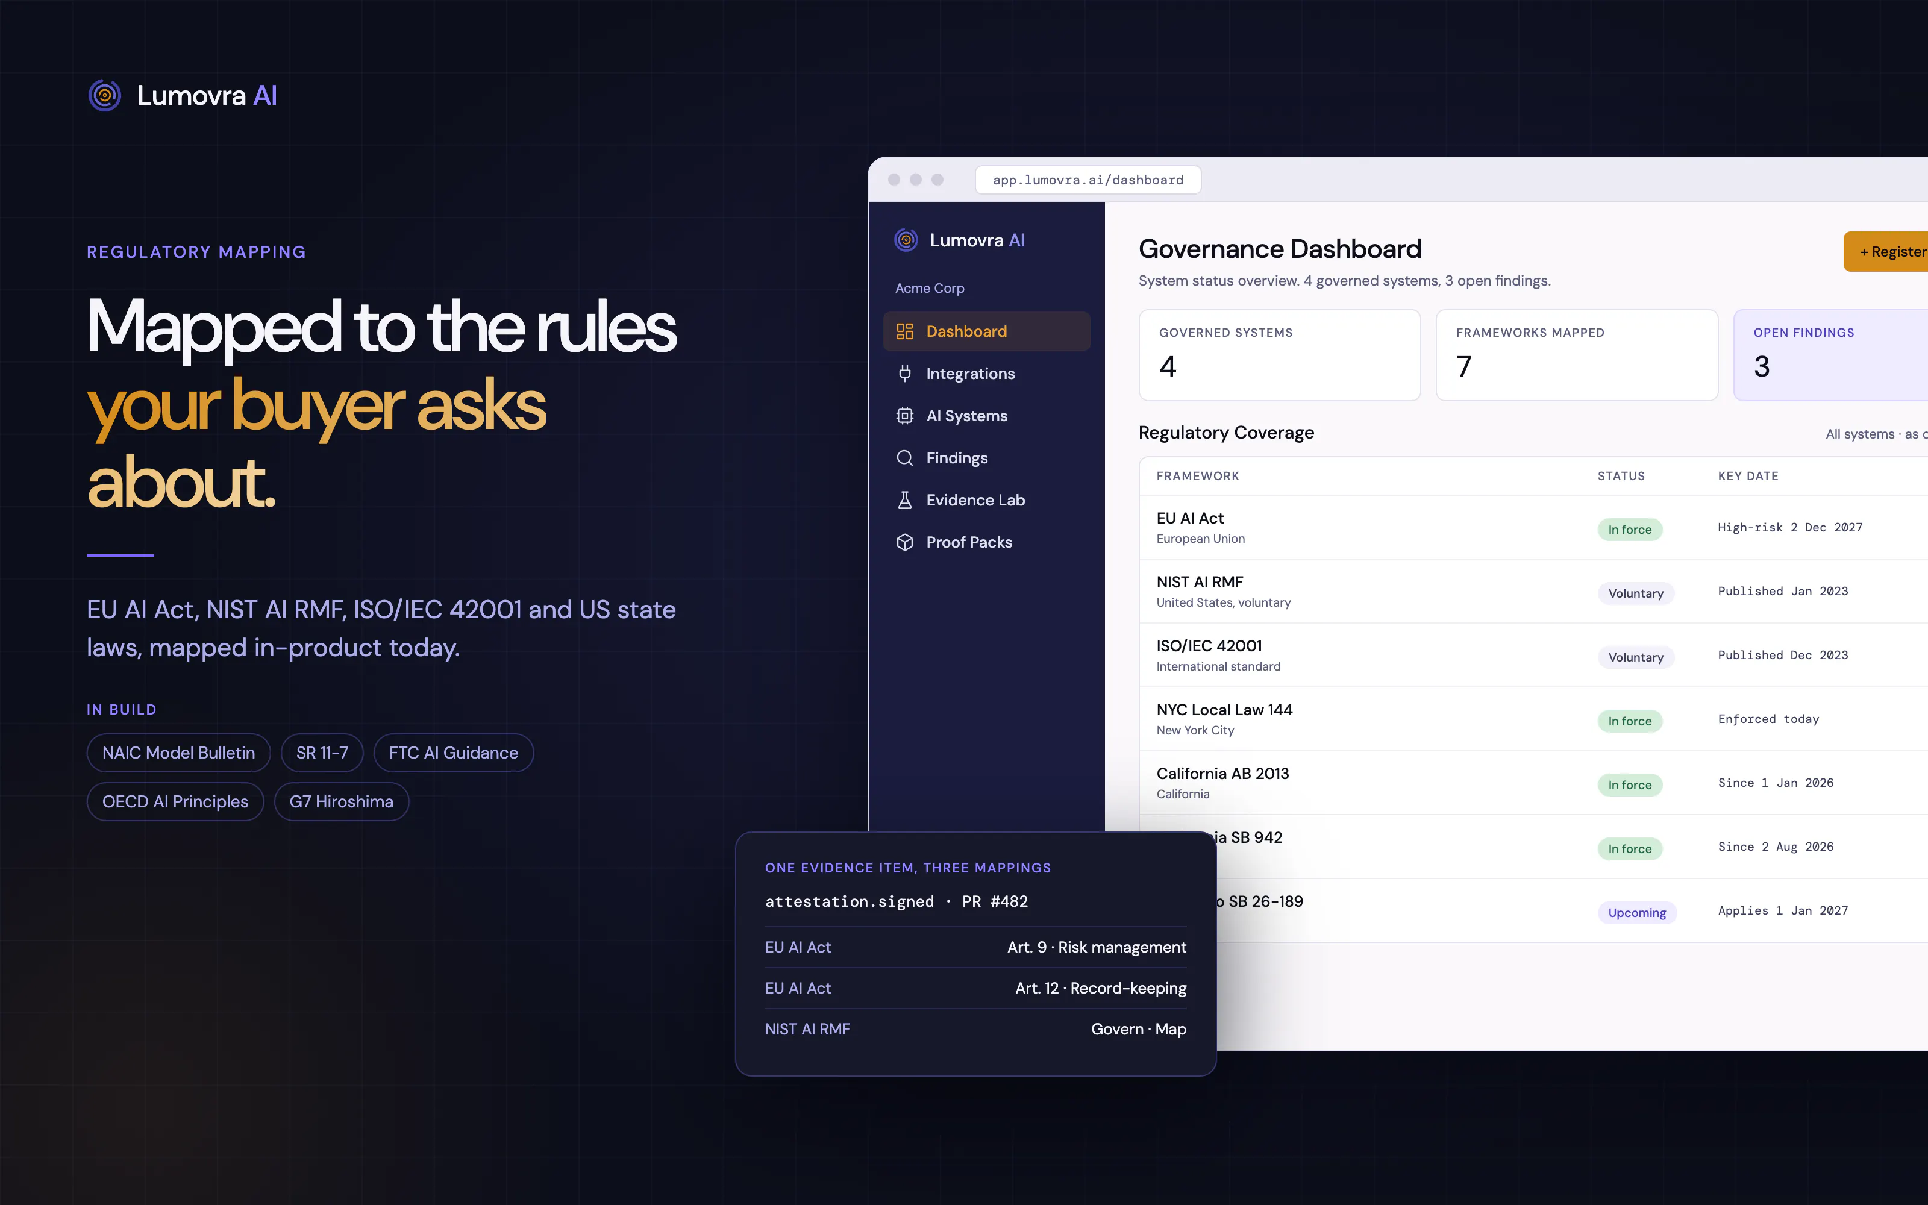
Task: Click the Frameworks Mapped card
Action: coord(1577,355)
